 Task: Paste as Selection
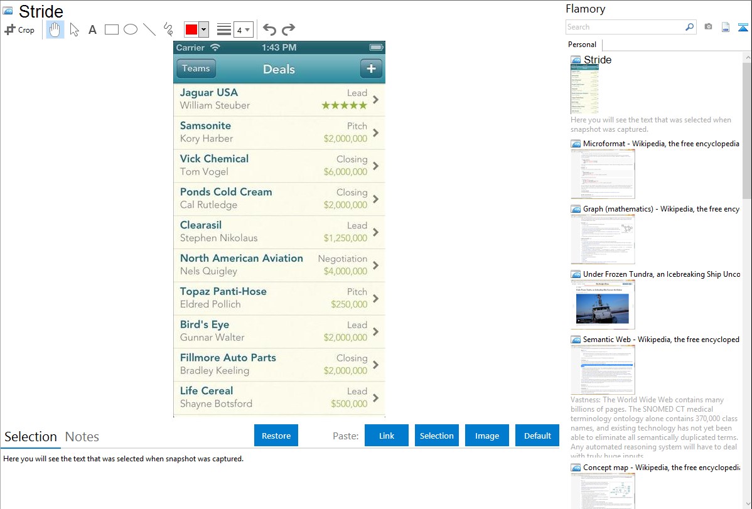(437, 436)
